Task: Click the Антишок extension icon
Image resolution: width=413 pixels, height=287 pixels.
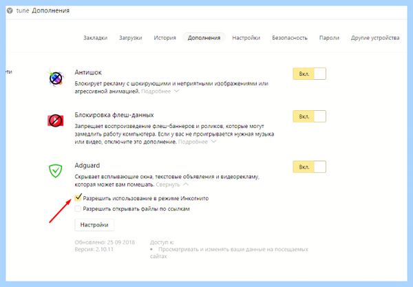Action: (55, 78)
